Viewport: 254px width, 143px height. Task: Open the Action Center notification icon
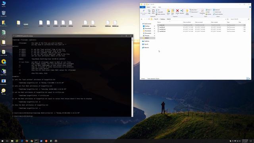click(x=251, y=141)
